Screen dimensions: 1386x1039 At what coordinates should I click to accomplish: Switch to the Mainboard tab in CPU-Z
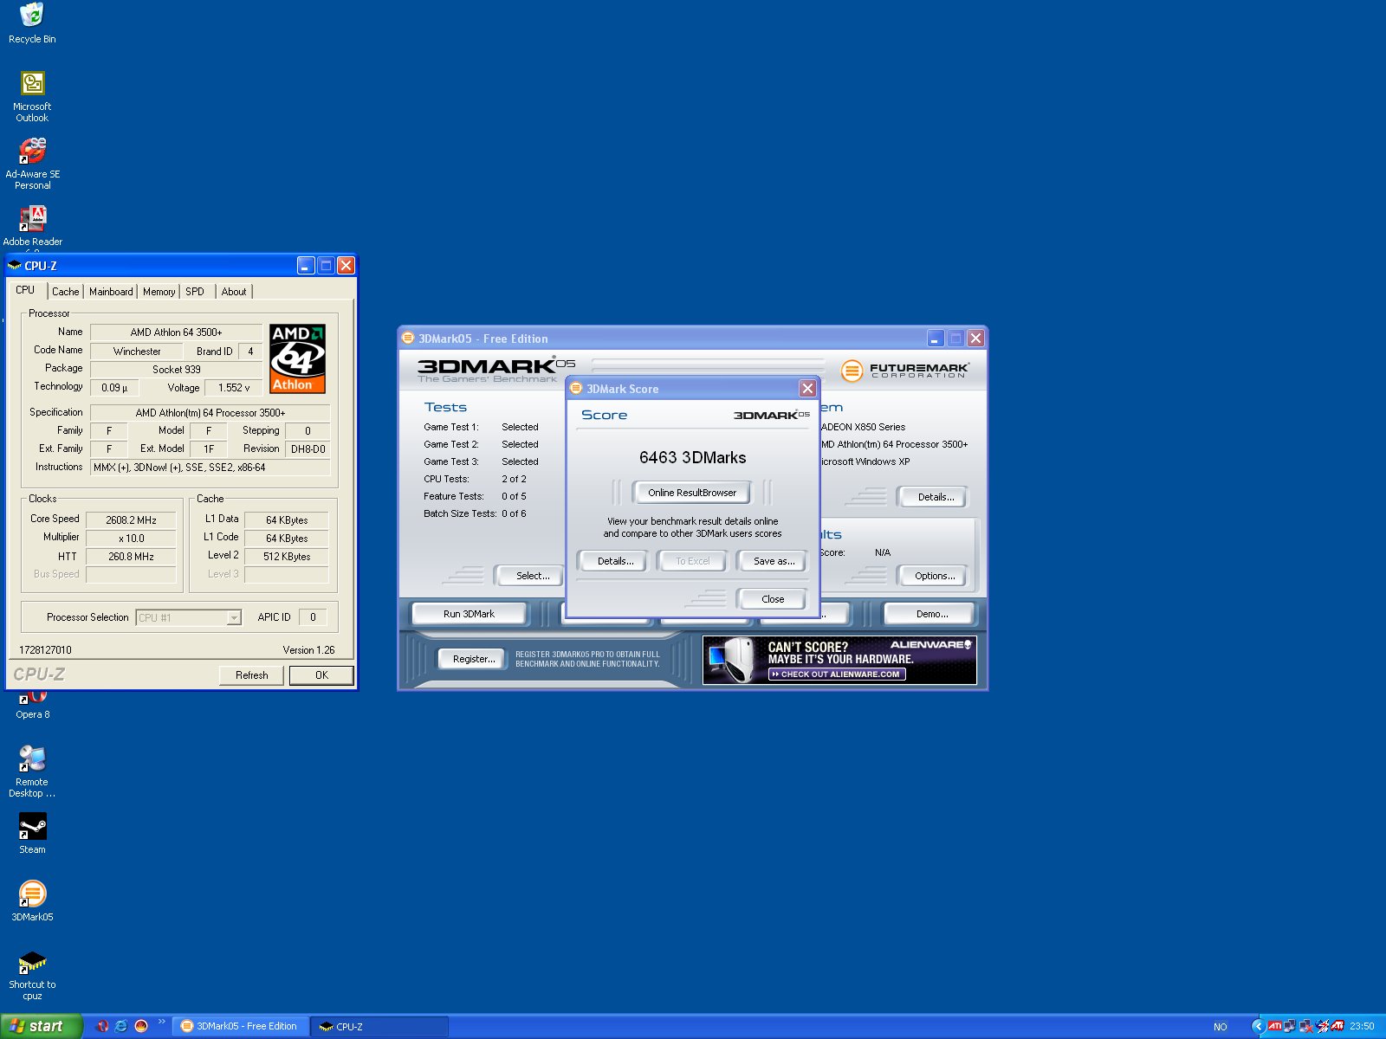coord(111,292)
